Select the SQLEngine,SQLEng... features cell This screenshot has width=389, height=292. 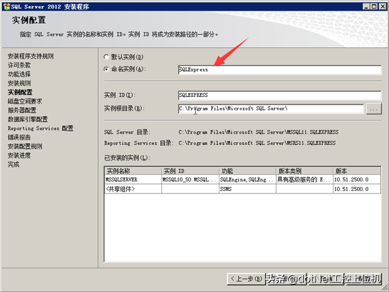pos(248,179)
